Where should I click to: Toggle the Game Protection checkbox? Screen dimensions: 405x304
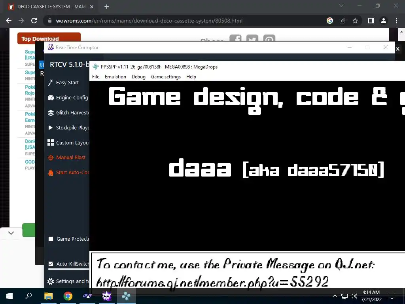(x=51, y=239)
